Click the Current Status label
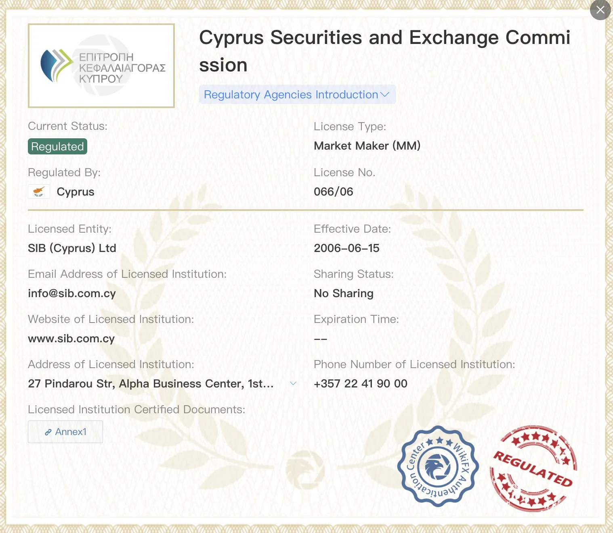 pos(67,126)
